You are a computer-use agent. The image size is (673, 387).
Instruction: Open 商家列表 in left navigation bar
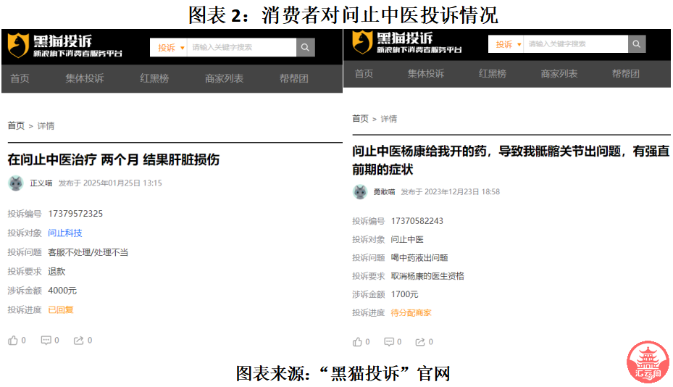point(224,78)
